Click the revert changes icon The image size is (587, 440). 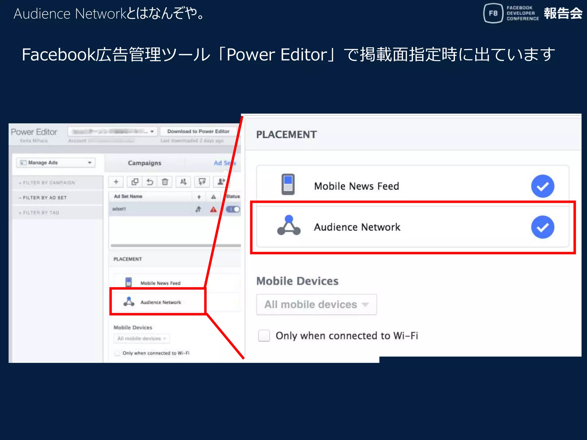pyautogui.click(x=150, y=182)
